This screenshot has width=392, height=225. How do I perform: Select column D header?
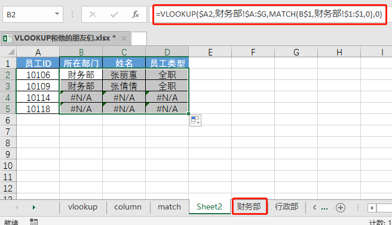click(167, 52)
